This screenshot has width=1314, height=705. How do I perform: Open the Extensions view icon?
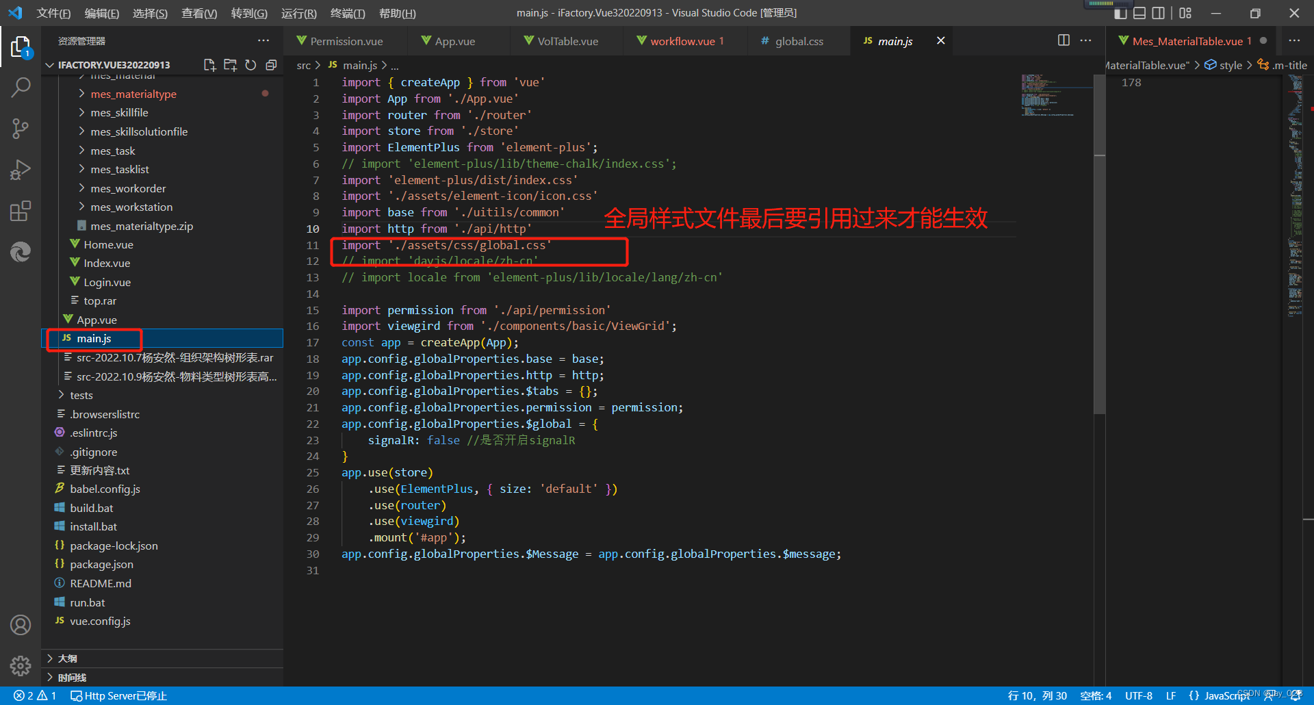click(21, 211)
